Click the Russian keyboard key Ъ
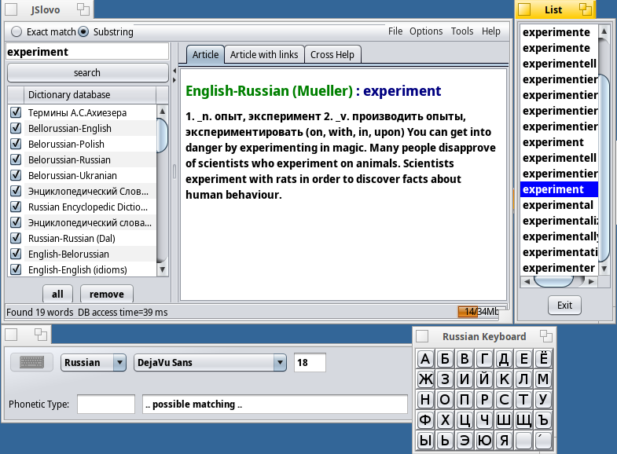Viewport: 617px width, 454px height. (543, 420)
